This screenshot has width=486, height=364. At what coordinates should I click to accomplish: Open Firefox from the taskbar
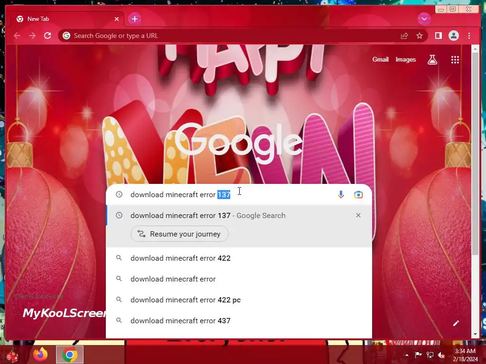coord(41,355)
